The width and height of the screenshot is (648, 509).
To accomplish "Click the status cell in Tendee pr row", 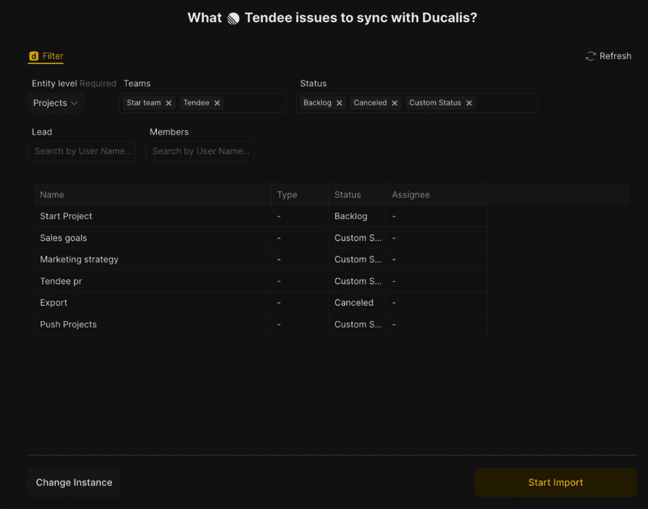I will (x=358, y=281).
